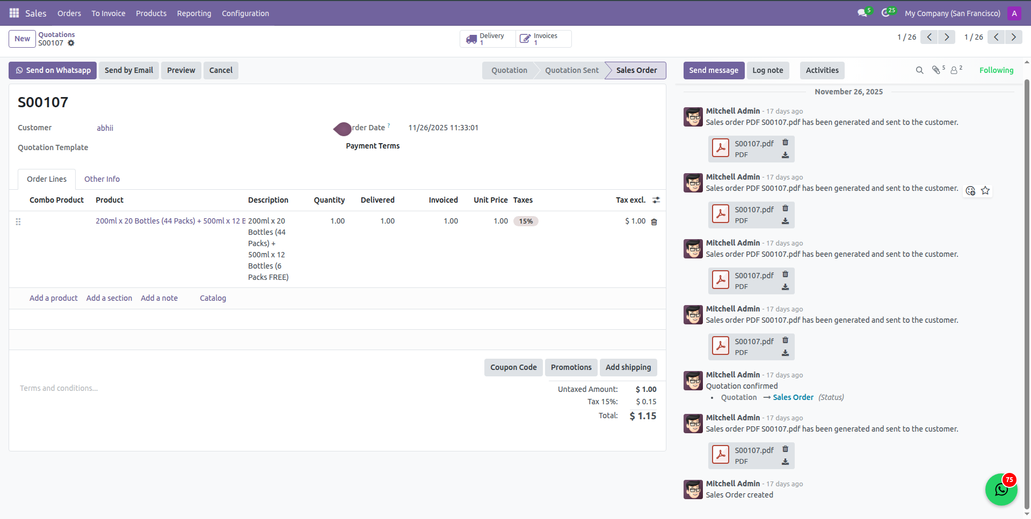Image resolution: width=1031 pixels, height=519 pixels.
Task: Open the floating WhatsApp chat bubble
Action: (1001, 489)
